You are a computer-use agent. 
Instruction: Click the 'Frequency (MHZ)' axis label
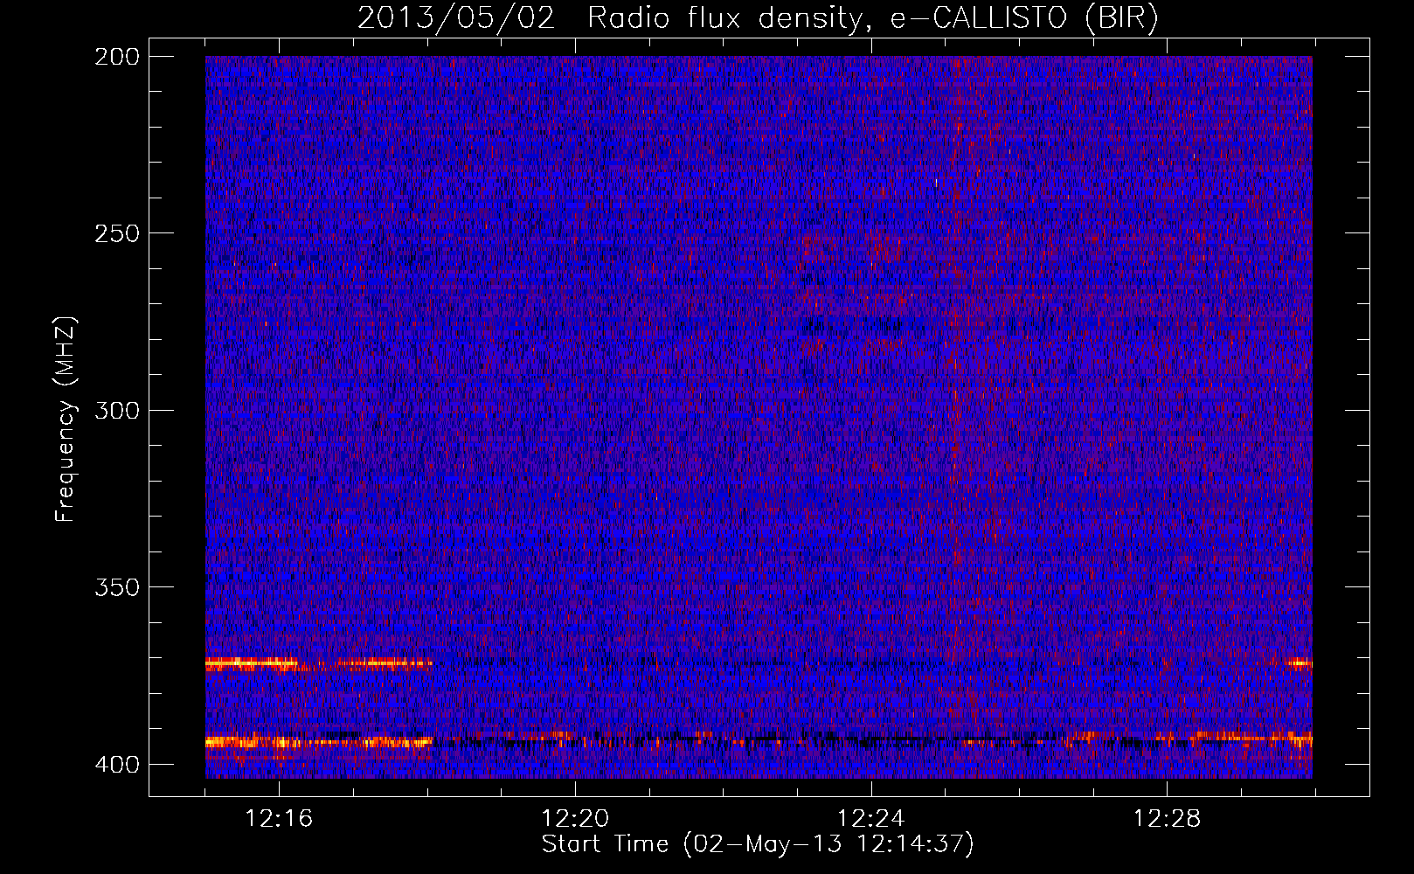[66, 420]
